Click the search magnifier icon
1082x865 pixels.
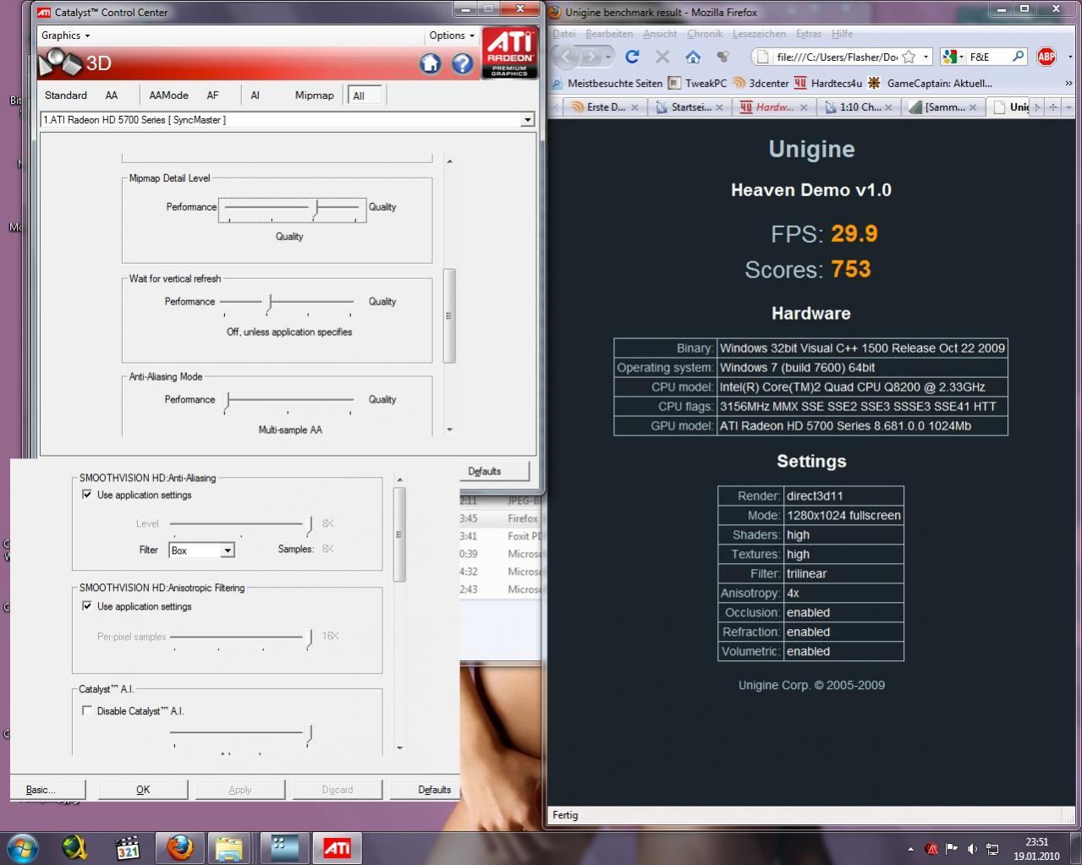(x=1018, y=57)
